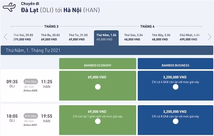Click the Bamboo Business column header
This screenshot has height=136, width=214.
[x=175, y=65]
